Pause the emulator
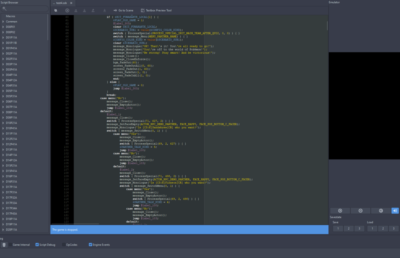This screenshot has width=400, height=258. [360, 210]
